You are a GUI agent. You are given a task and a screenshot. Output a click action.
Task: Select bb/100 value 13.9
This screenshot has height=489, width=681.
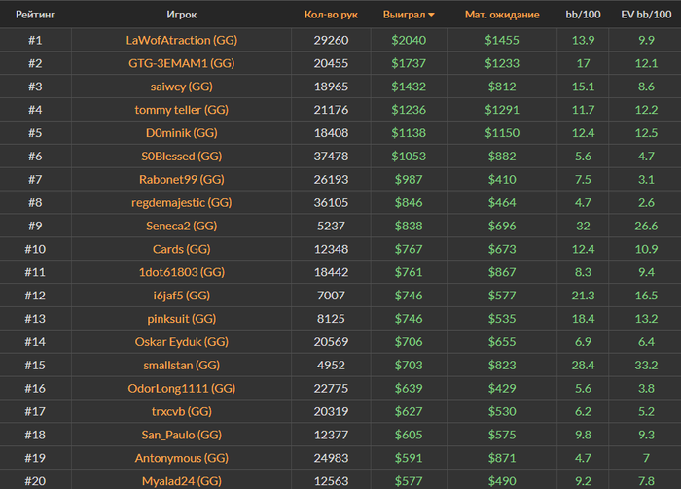(583, 41)
